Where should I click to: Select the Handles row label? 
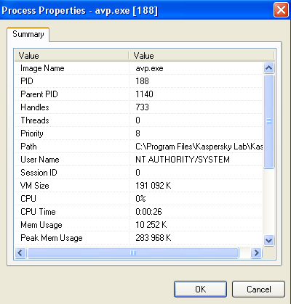[35, 107]
